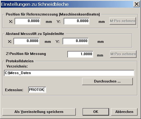Click the Extension field containing PROTOK
This screenshot has width=141, height=119.
coord(37,90)
